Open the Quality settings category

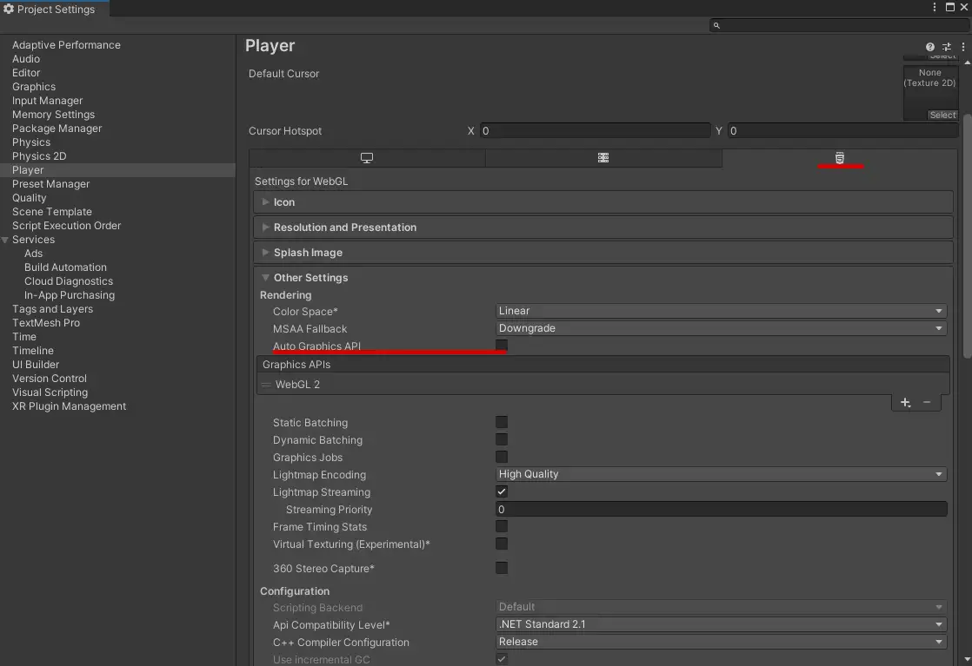click(x=29, y=197)
